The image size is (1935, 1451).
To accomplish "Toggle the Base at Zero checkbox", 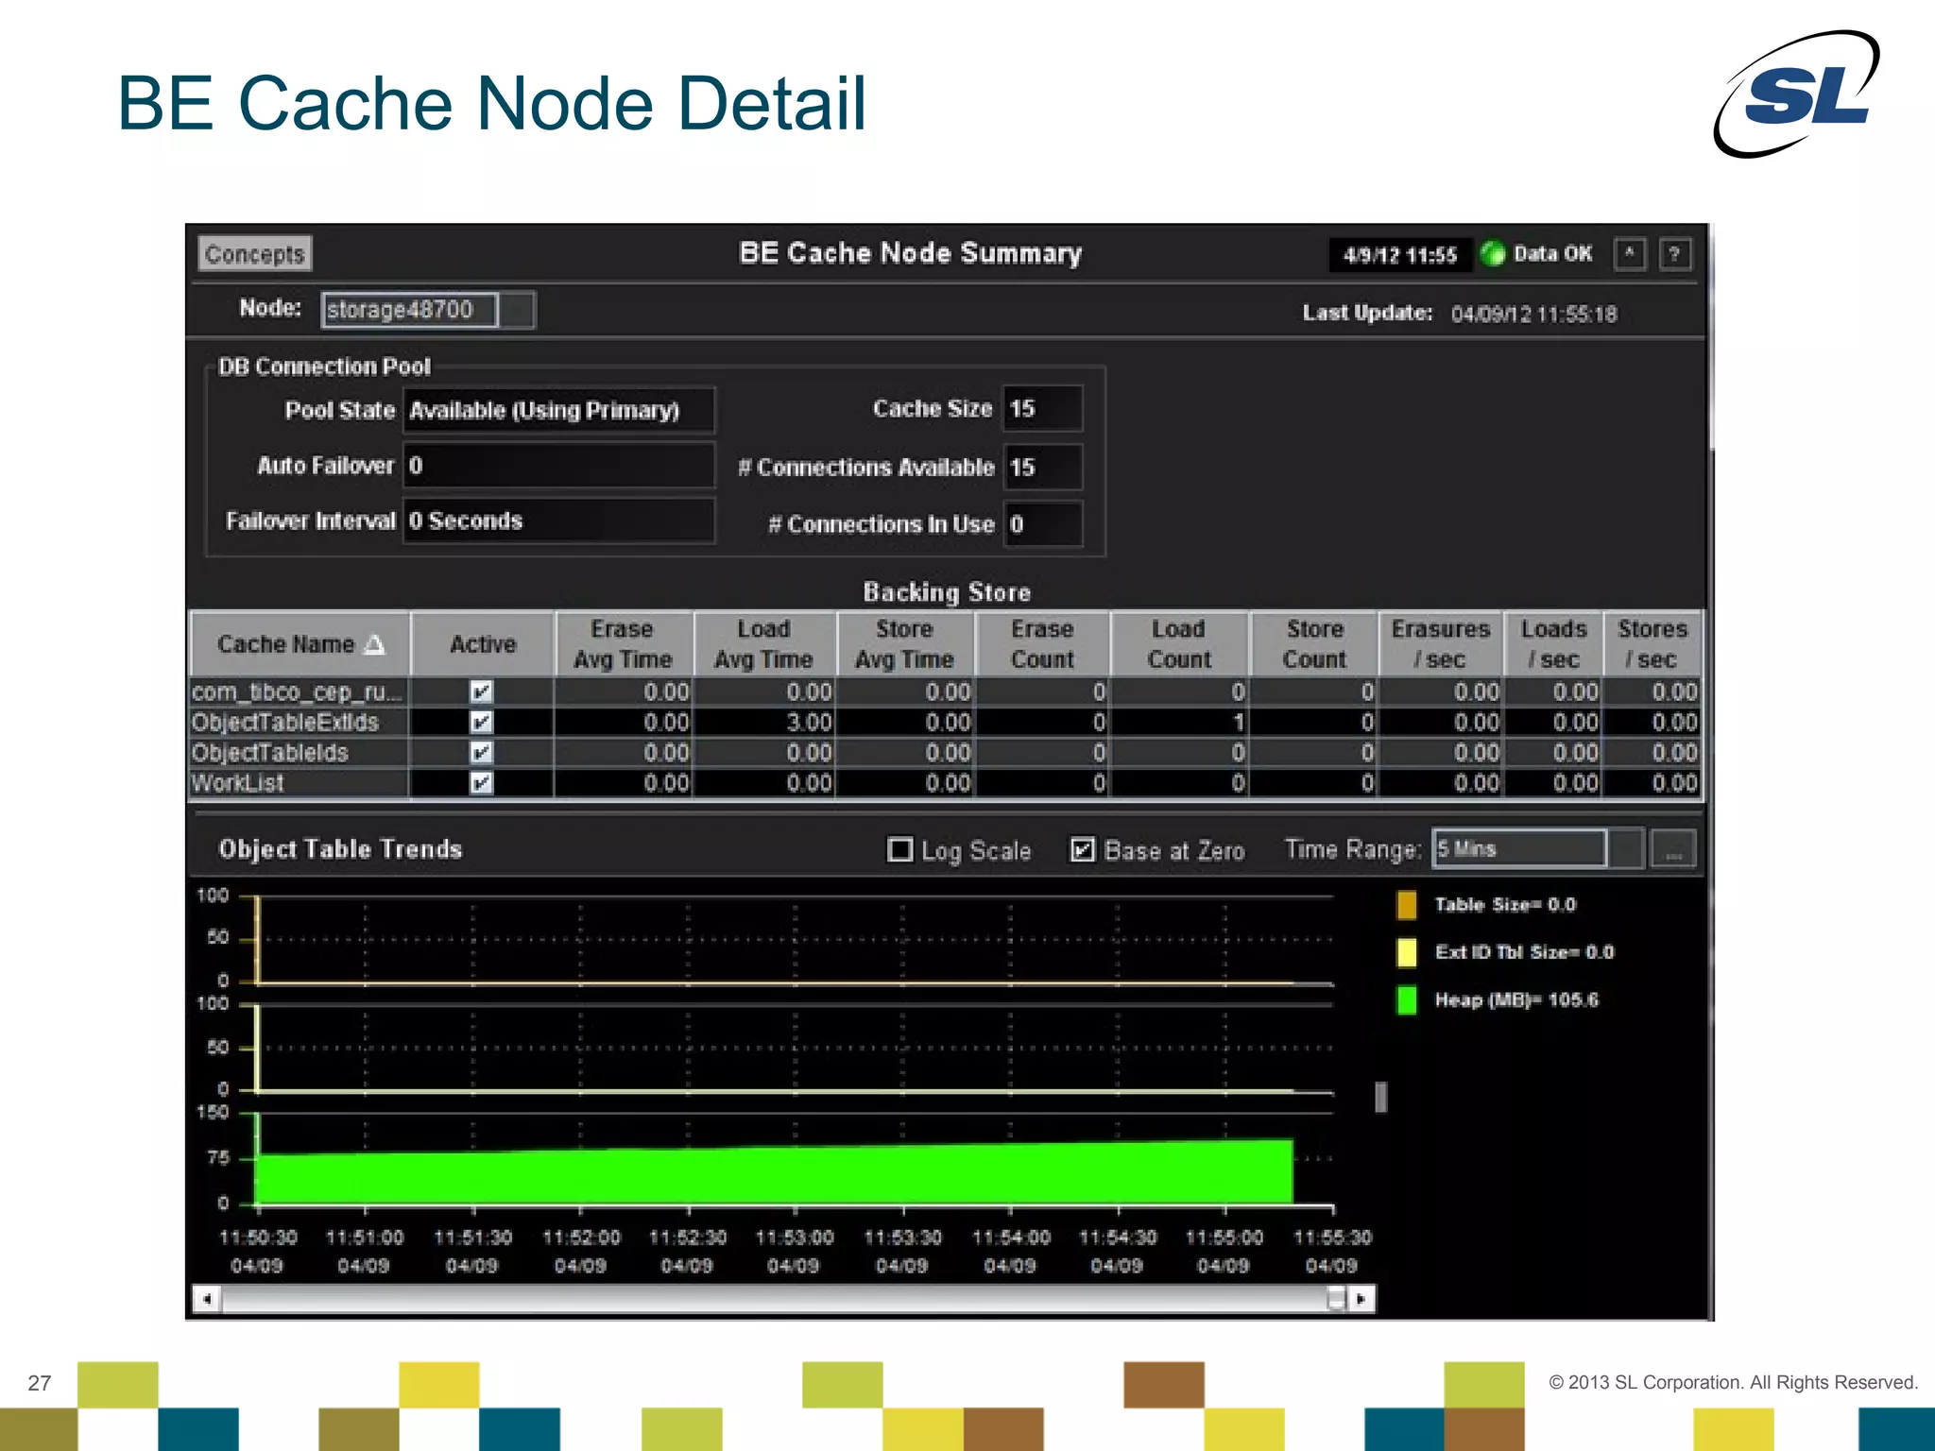I will [1083, 850].
